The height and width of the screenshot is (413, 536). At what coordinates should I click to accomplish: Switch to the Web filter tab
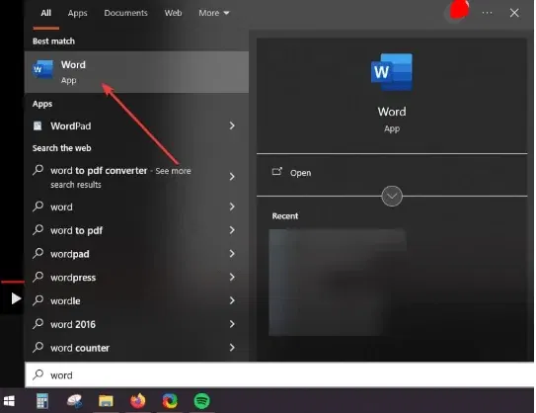(x=173, y=13)
